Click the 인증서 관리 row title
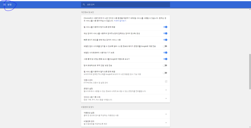This screenshot has height=128, width=251. click(88, 80)
